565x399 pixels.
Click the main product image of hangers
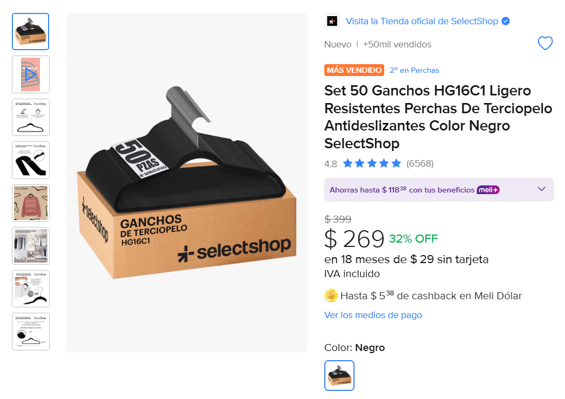click(x=187, y=183)
